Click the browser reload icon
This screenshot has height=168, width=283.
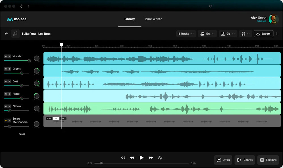[x=210, y=6]
